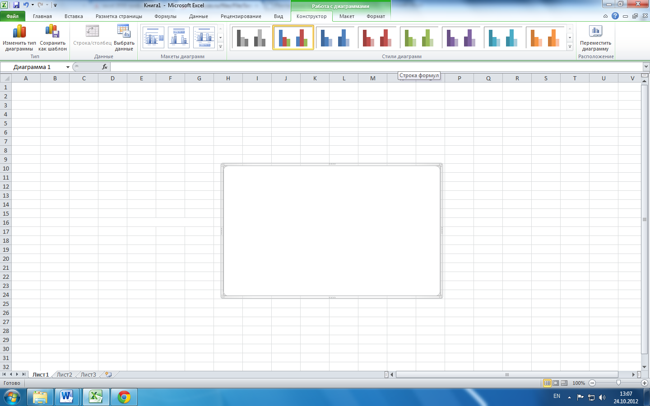650x406 pixels.
Task: Open the Файл menu button
Action: tap(13, 16)
